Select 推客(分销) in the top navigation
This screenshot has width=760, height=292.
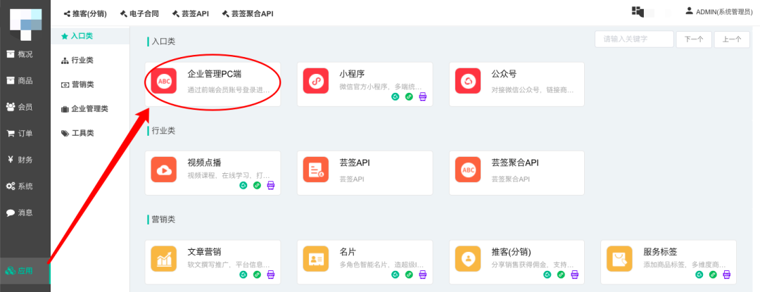pos(85,13)
